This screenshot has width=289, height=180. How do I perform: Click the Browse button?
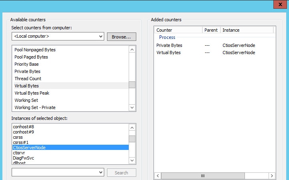(x=121, y=37)
